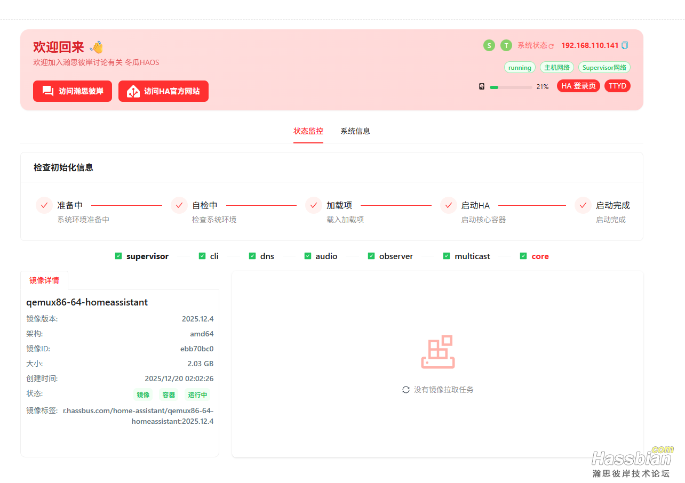Click the refresh icon beside 没有镜像拉取任务
Image resolution: width=685 pixels, height=483 pixels.
(x=406, y=390)
